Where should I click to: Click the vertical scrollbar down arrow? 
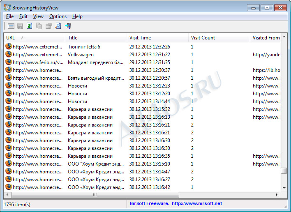[x=284, y=188]
